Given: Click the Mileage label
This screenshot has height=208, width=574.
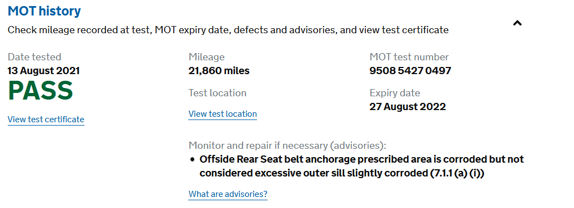Looking at the screenshot, I should pyautogui.click(x=207, y=57).
